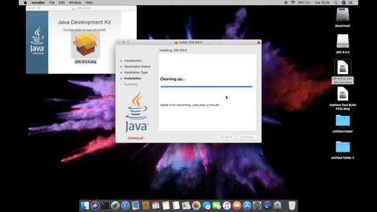Click the Installation Type step
377x212 pixels.
click(x=136, y=72)
